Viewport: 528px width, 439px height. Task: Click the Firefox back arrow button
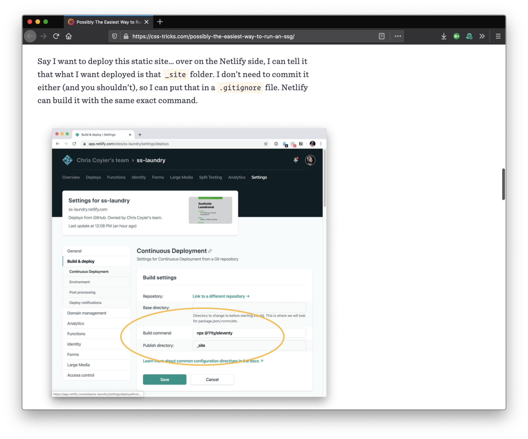[30, 36]
